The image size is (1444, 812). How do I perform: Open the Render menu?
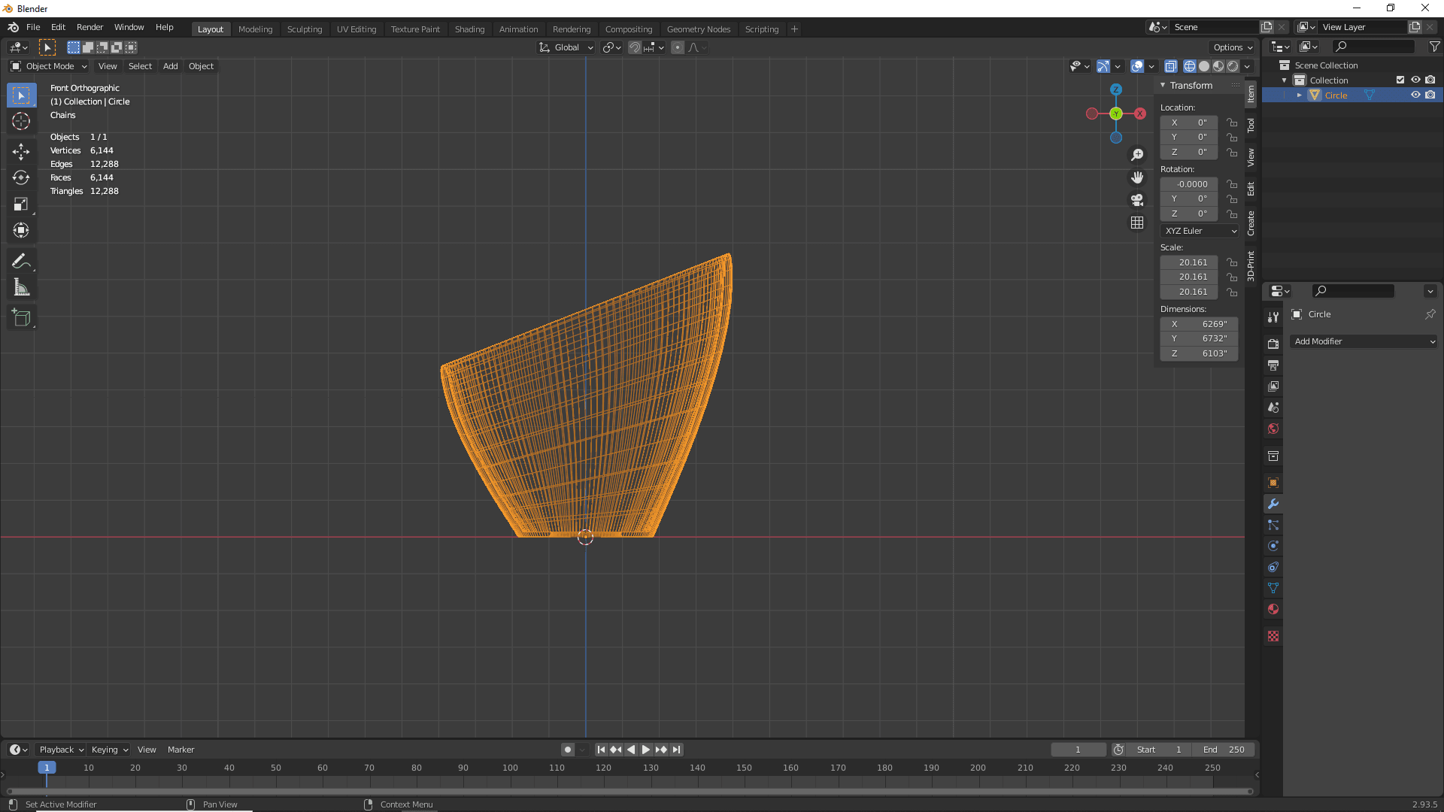(x=89, y=27)
